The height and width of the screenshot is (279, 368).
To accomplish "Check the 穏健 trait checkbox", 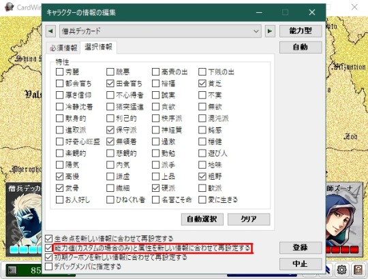I will tap(202, 142).
